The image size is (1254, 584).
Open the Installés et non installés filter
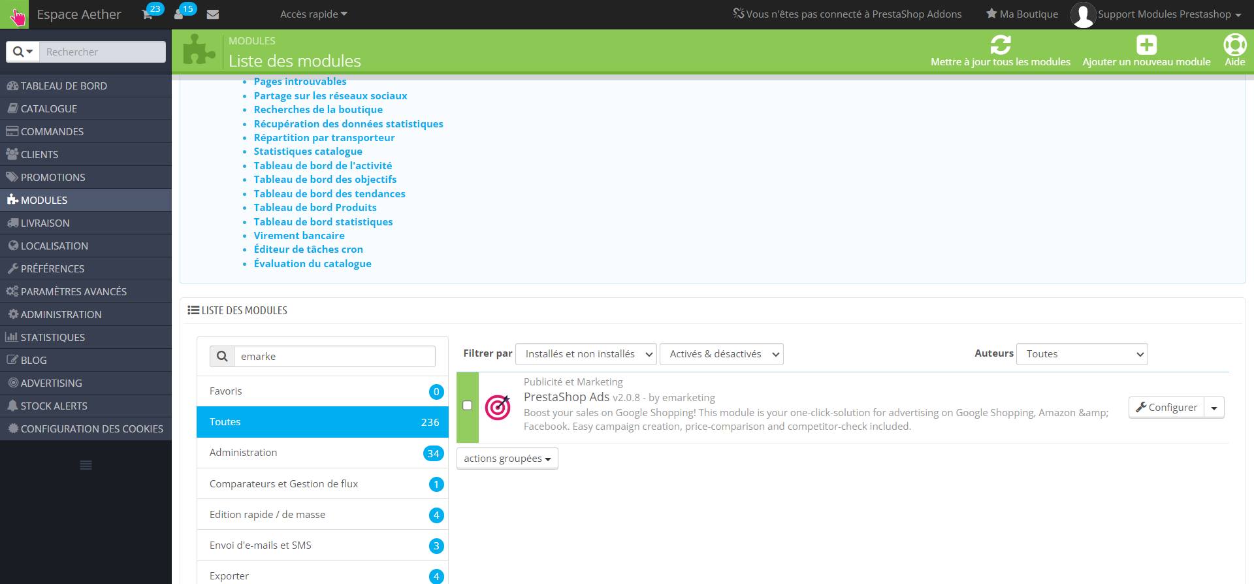click(586, 354)
